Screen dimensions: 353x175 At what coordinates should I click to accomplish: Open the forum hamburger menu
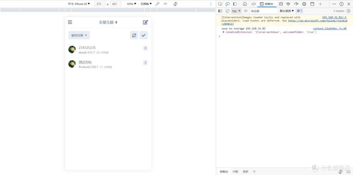pyautogui.click(x=70, y=22)
